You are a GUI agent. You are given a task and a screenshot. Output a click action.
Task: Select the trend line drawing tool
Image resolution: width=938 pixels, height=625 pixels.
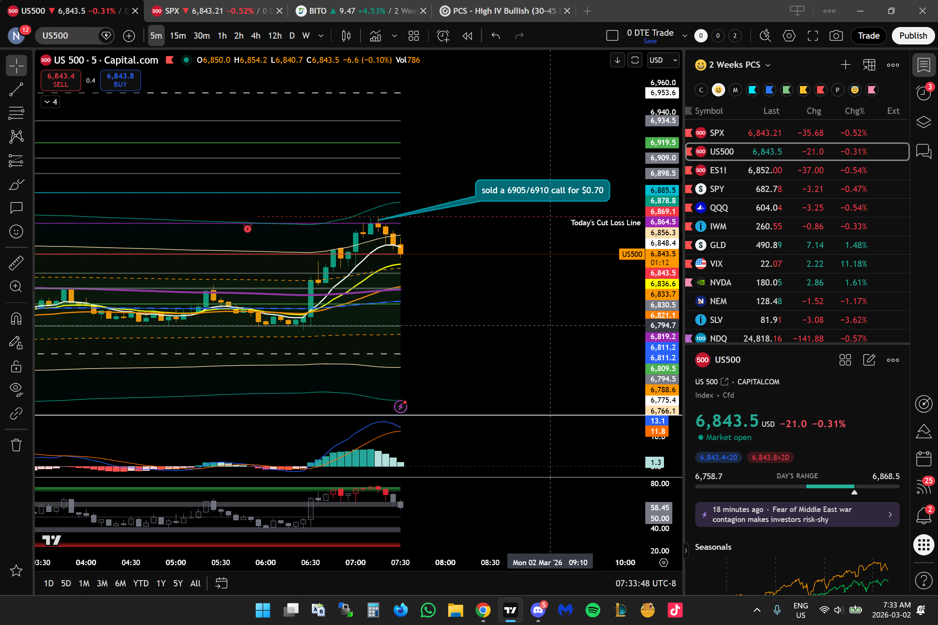(x=16, y=89)
